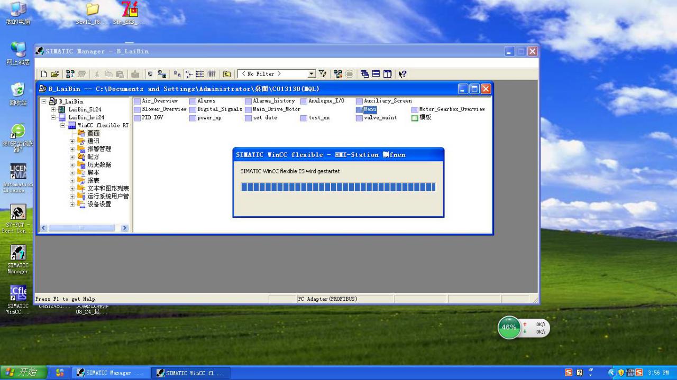Collapse the WinCC flexible RT node
This screenshot has width=677, height=380.
(x=62, y=125)
